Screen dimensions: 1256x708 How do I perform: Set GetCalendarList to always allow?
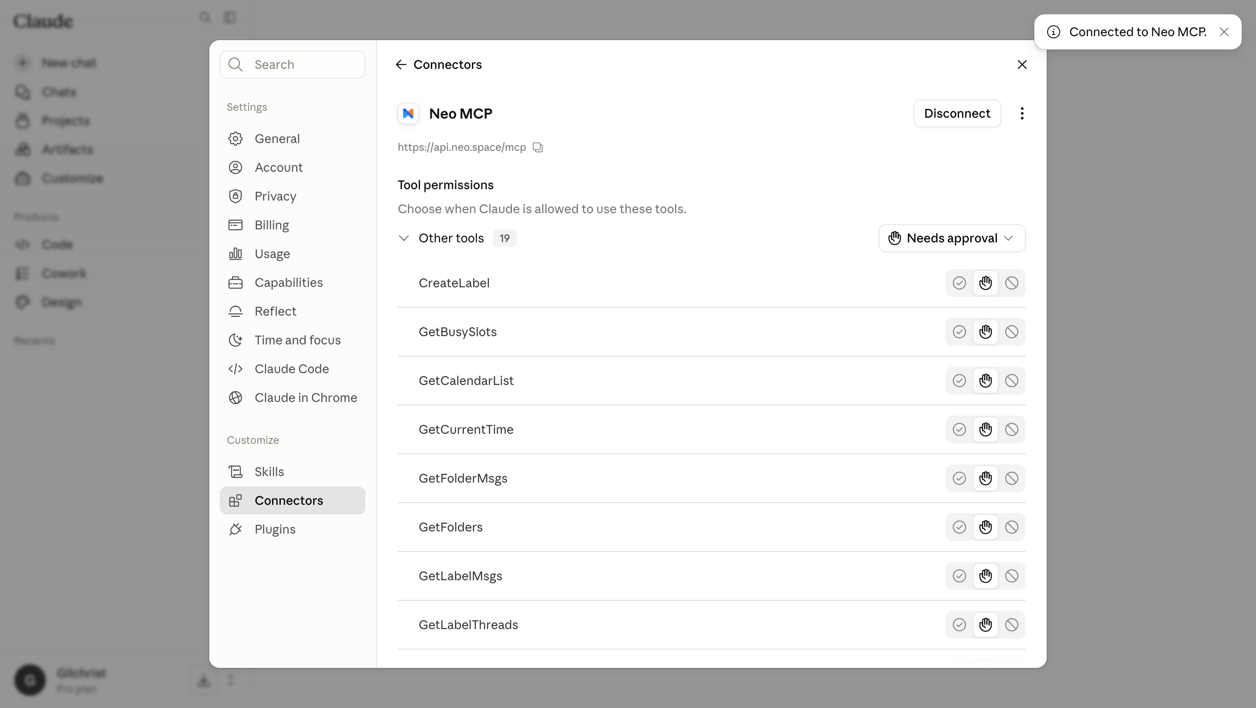[959, 381]
